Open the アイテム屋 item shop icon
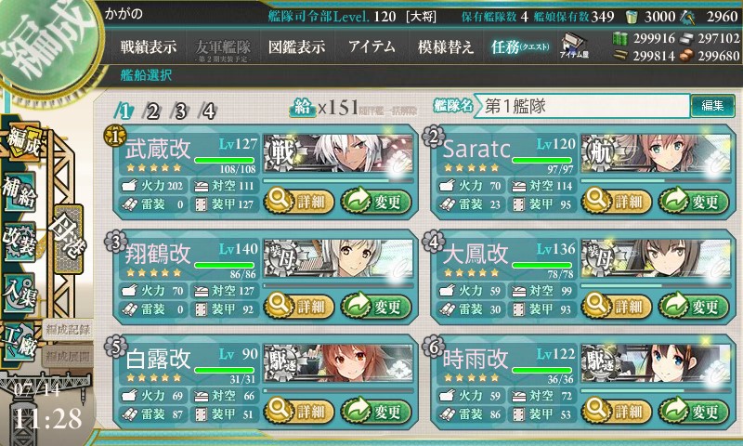 pos(574,46)
